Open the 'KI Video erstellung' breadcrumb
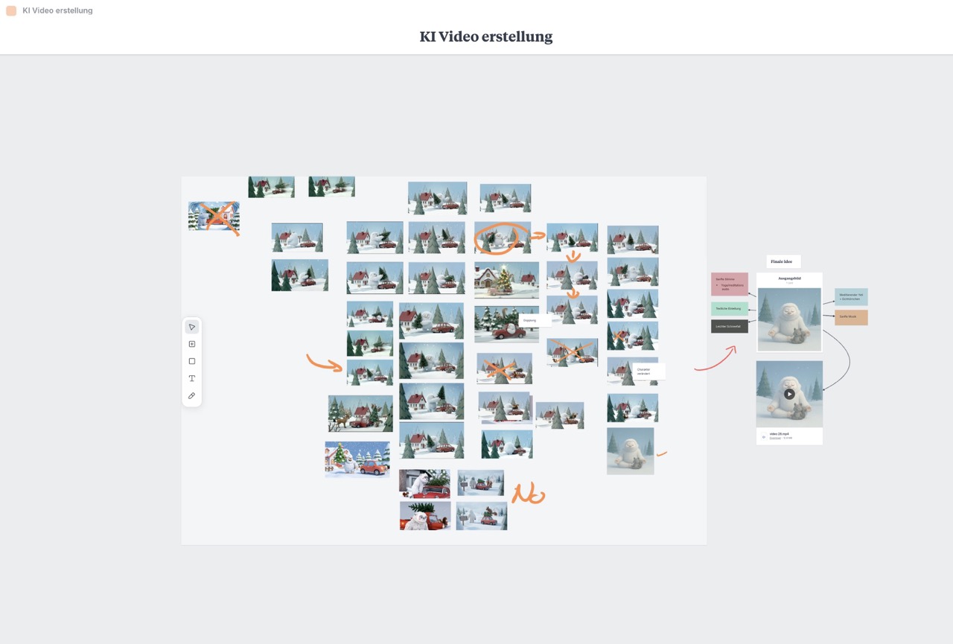This screenshot has height=644, width=953. click(57, 10)
